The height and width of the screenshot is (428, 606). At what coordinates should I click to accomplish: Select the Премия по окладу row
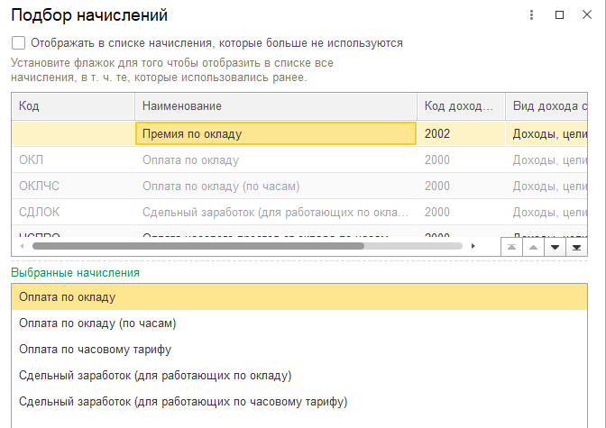[x=275, y=134]
